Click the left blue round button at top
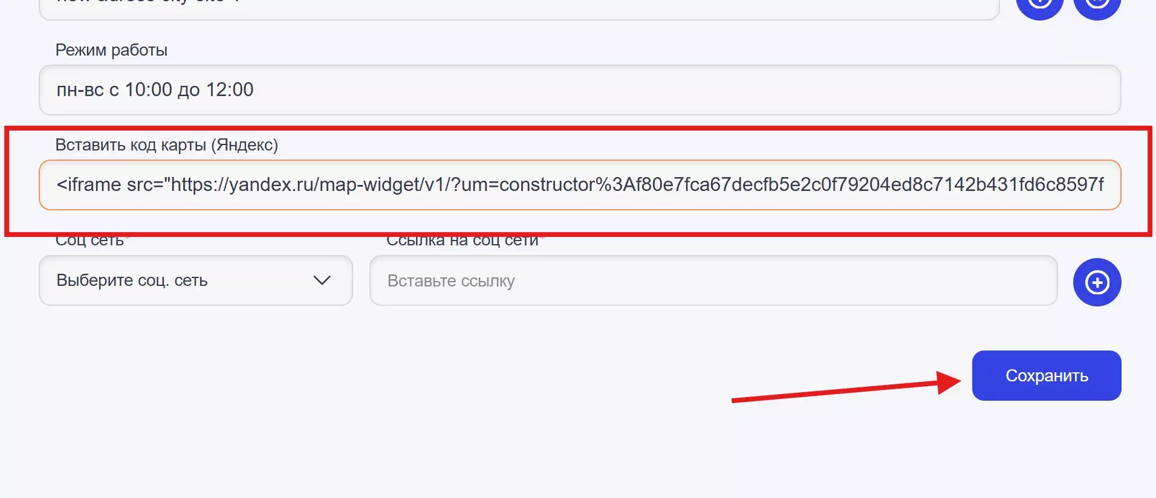 [1039, 5]
